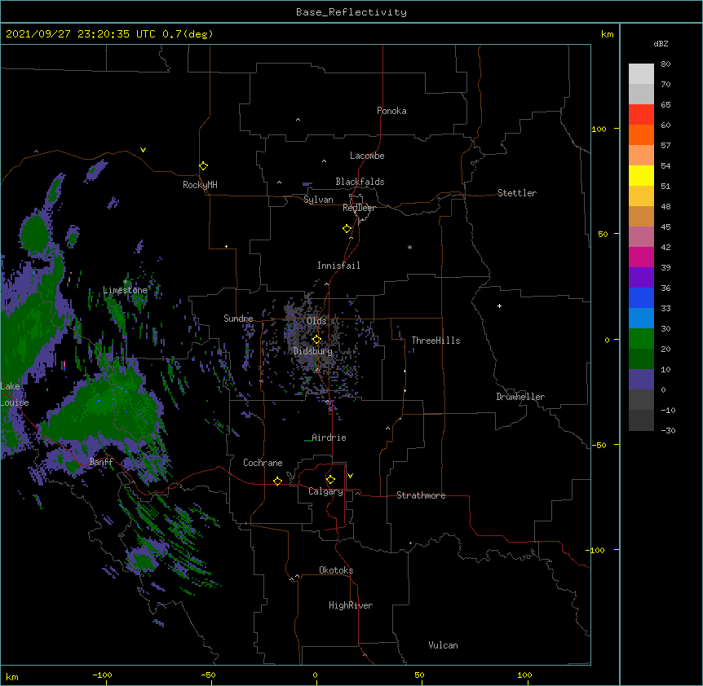Click the -100 tick label on bottom axis
Screen dimensions: 703x686
[x=102, y=675]
